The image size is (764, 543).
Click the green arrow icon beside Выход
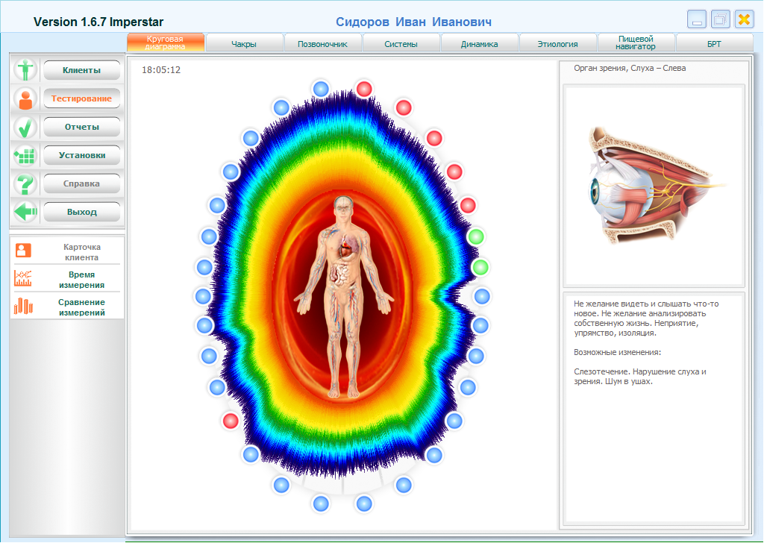pos(25,212)
